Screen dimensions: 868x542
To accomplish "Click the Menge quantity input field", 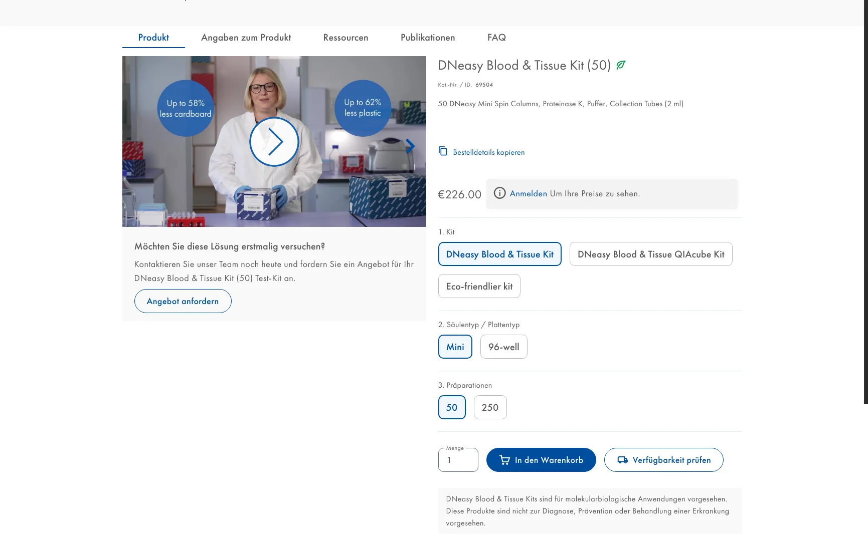I will tap(458, 460).
